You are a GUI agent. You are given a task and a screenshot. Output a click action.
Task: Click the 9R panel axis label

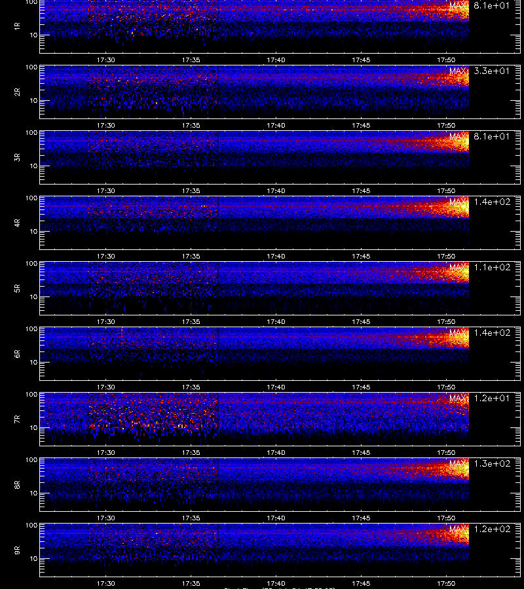point(17,550)
